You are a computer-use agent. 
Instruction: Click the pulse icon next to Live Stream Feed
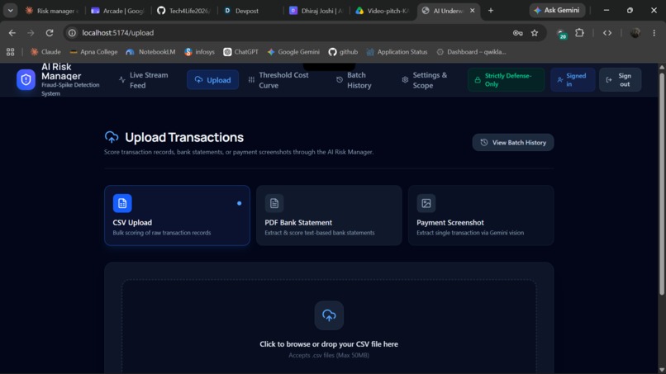pyautogui.click(x=122, y=80)
